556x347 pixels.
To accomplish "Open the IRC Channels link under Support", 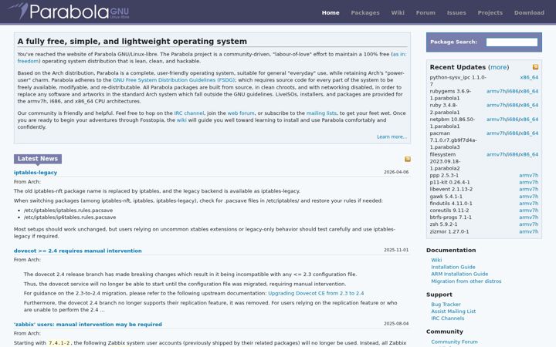I will click(x=447, y=318).
